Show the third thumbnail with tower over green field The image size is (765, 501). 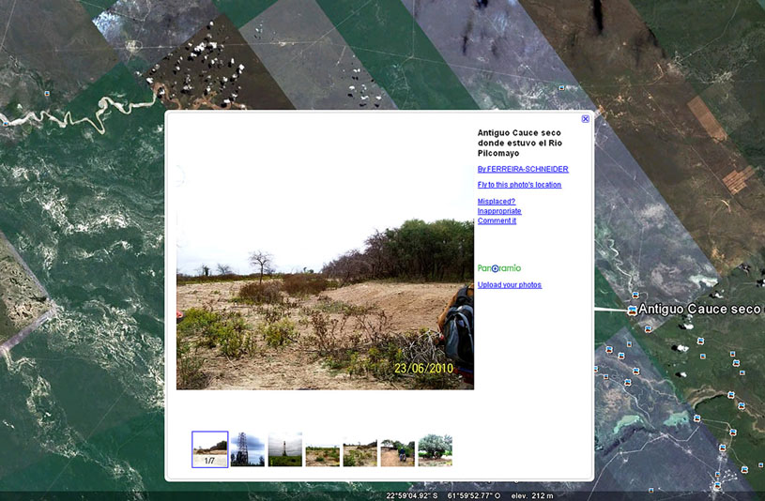pyautogui.click(x=284, y=449)
